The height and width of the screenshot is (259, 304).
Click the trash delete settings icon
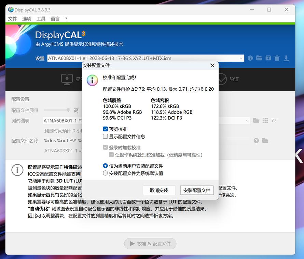[277, 58]
